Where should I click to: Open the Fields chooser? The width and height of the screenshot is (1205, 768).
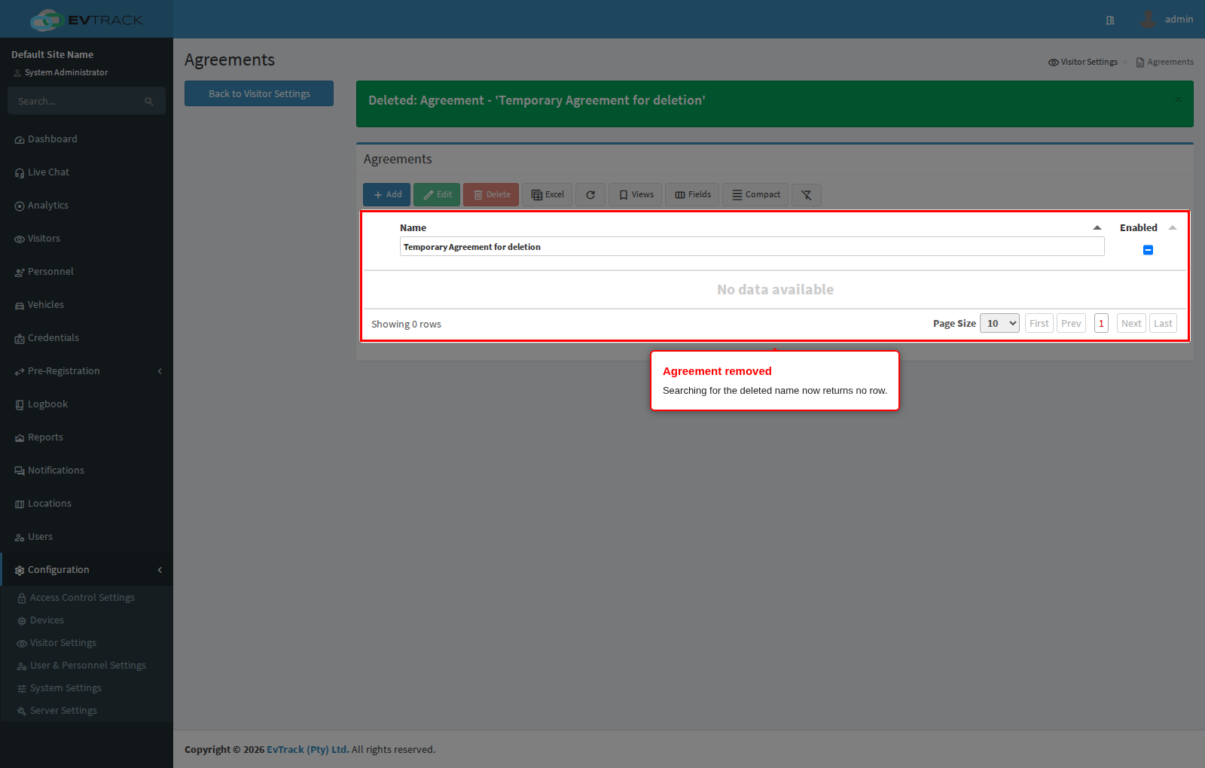click(x=693, y=194)
